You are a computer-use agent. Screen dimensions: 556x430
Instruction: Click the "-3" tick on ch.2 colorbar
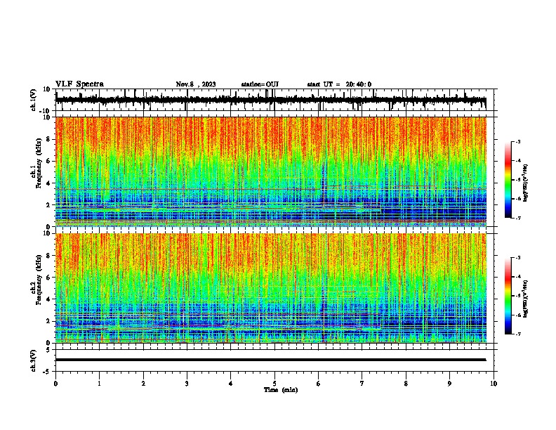[x=517, y=258]
